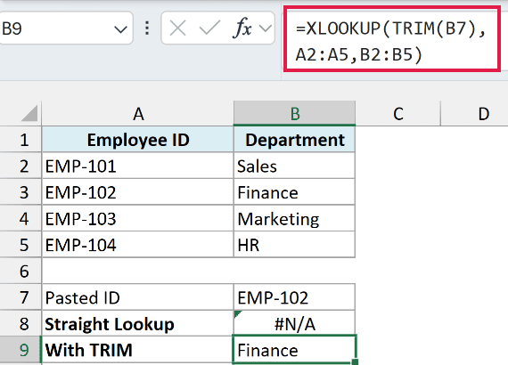This screenshot has height=365, width=508.
Task: Select column A header
Action: [x=138, y=114]
